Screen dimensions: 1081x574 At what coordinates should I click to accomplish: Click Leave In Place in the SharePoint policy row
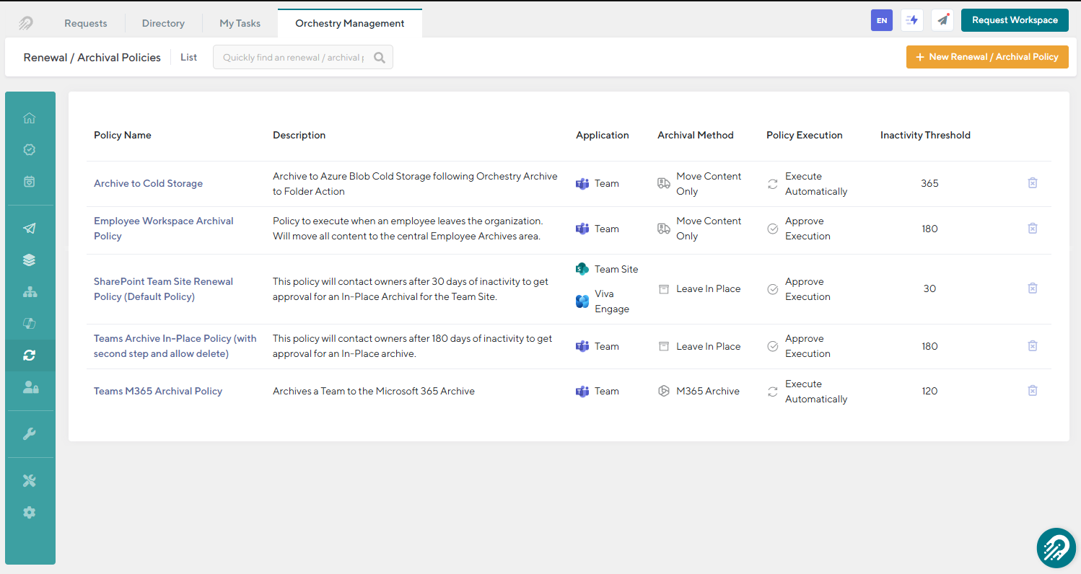[x=709, y=288]
